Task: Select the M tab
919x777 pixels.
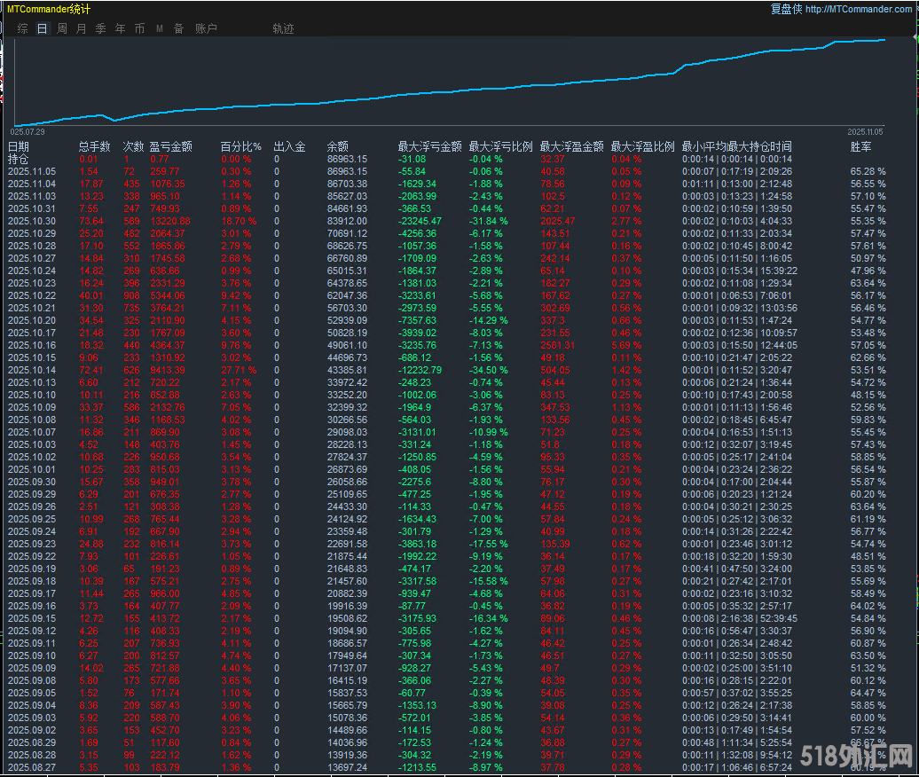Action: pyautogui.click(x=160, y=28)
